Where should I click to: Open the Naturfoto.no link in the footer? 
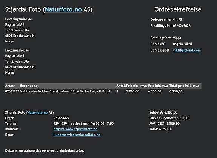[37, 113]
